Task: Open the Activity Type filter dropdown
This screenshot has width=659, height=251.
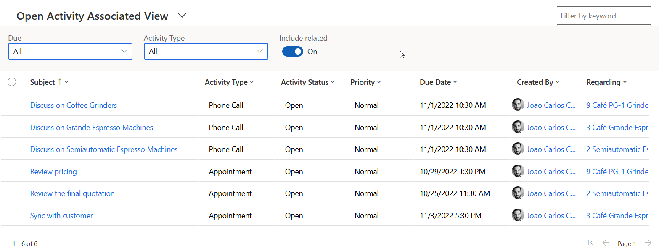Action: (206, 51)
